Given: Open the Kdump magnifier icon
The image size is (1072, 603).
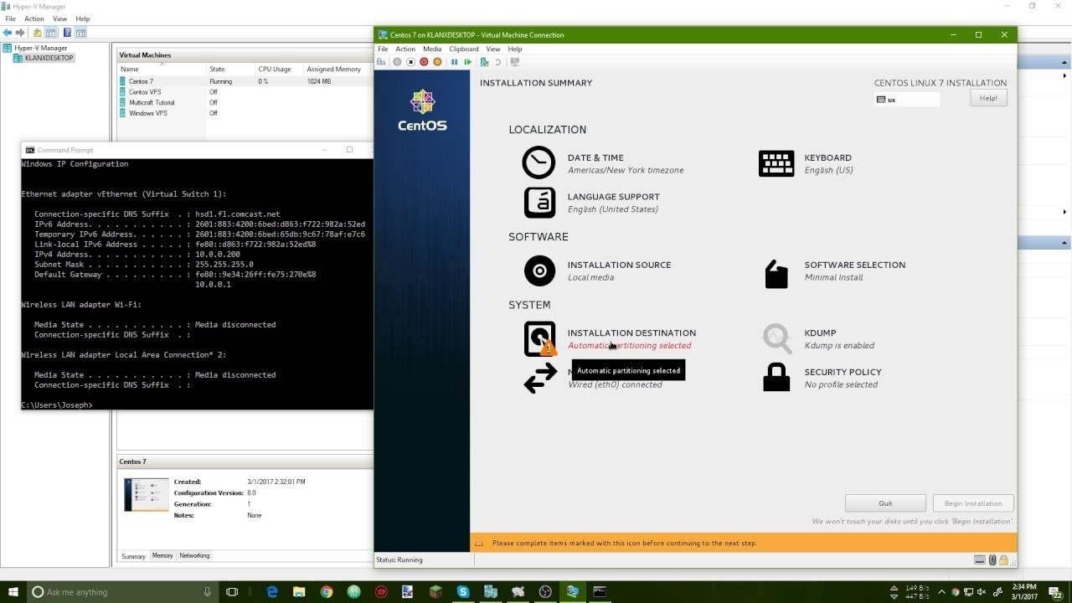Looking at the screenshot, I should tap(776, 338).
